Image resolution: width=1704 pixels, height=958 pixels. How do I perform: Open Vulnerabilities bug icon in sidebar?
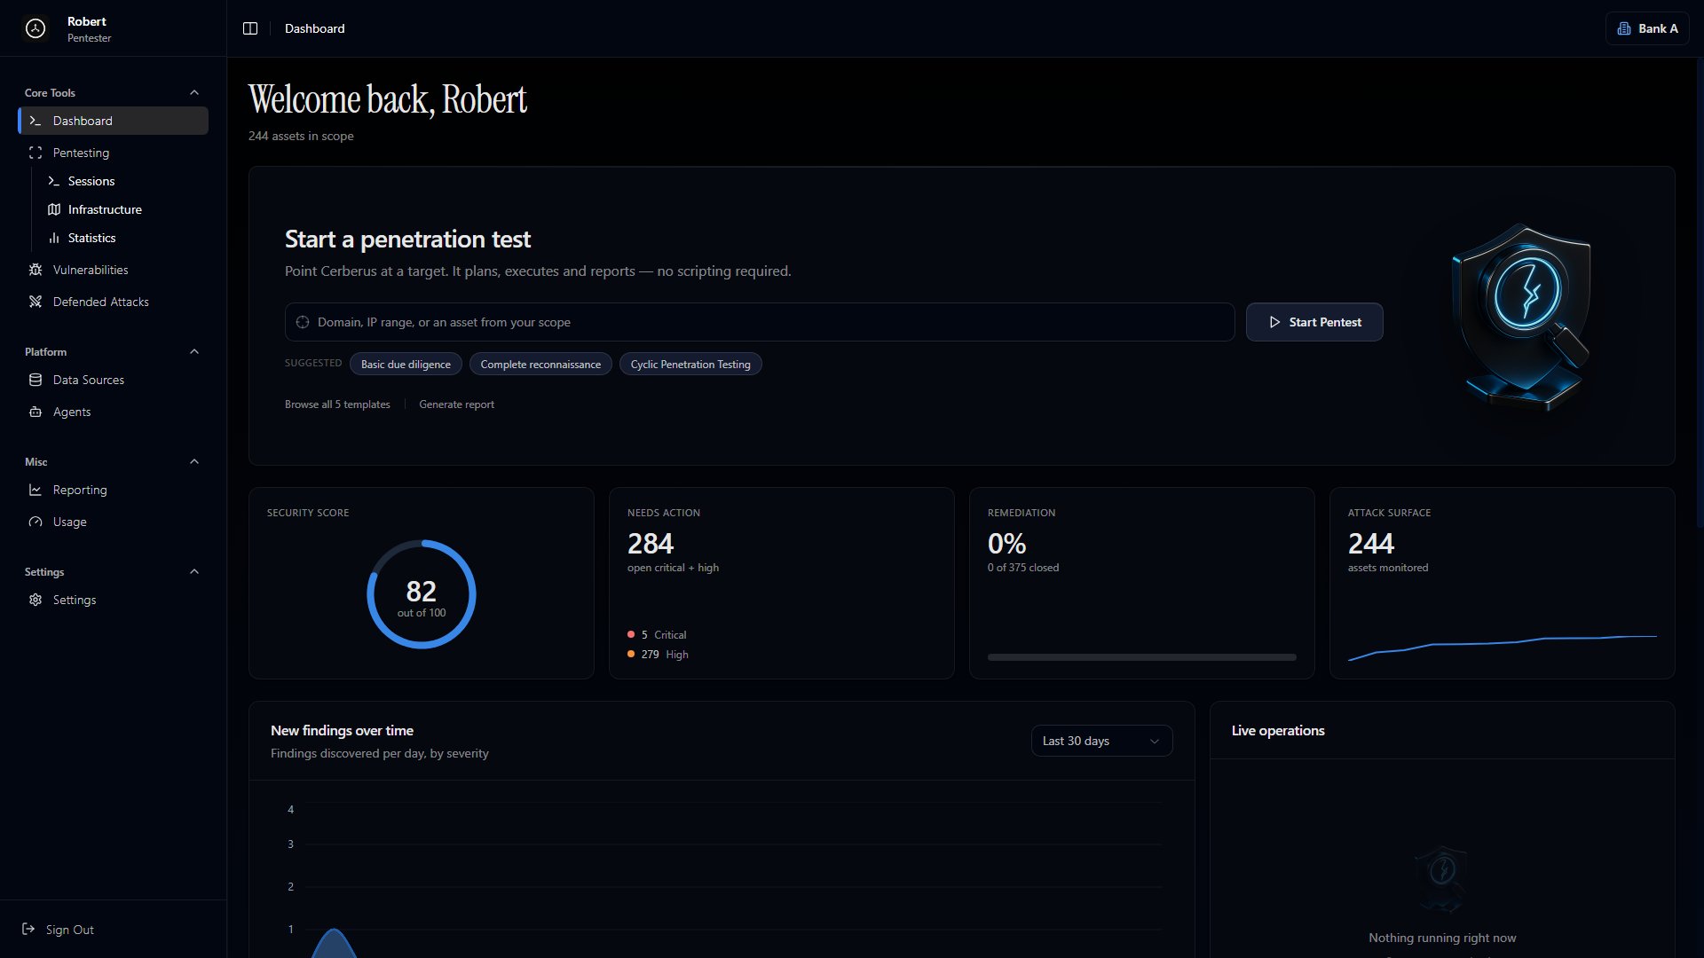point(35,270)
